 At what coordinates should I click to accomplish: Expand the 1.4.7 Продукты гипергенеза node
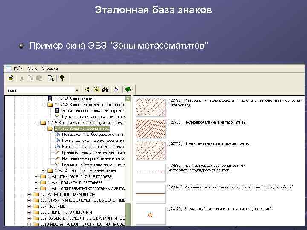36,182
